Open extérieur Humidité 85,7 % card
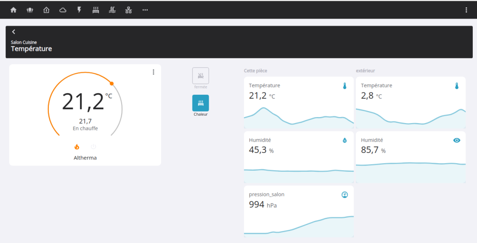This screenshot has width=477, height=243. 411,157
